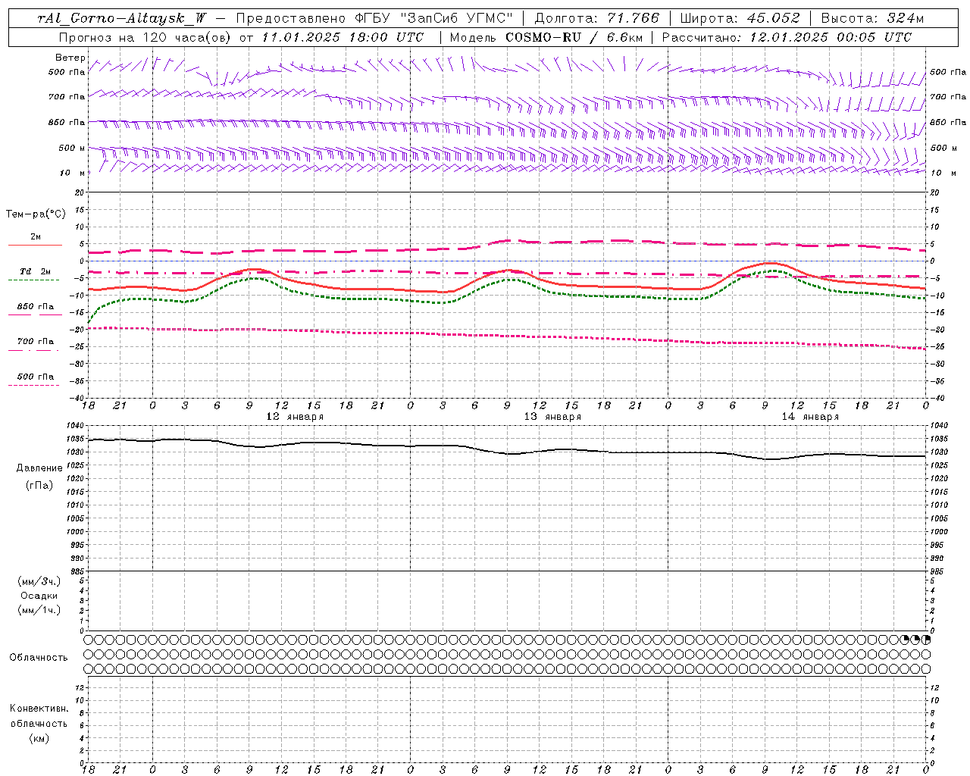Click the solid line sample under the 2м legend
This screenshot has height=776, width=970.
click(35, 245)
